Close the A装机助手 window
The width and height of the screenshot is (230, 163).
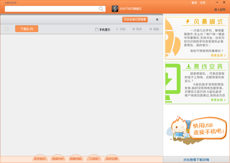pos(224,2)
